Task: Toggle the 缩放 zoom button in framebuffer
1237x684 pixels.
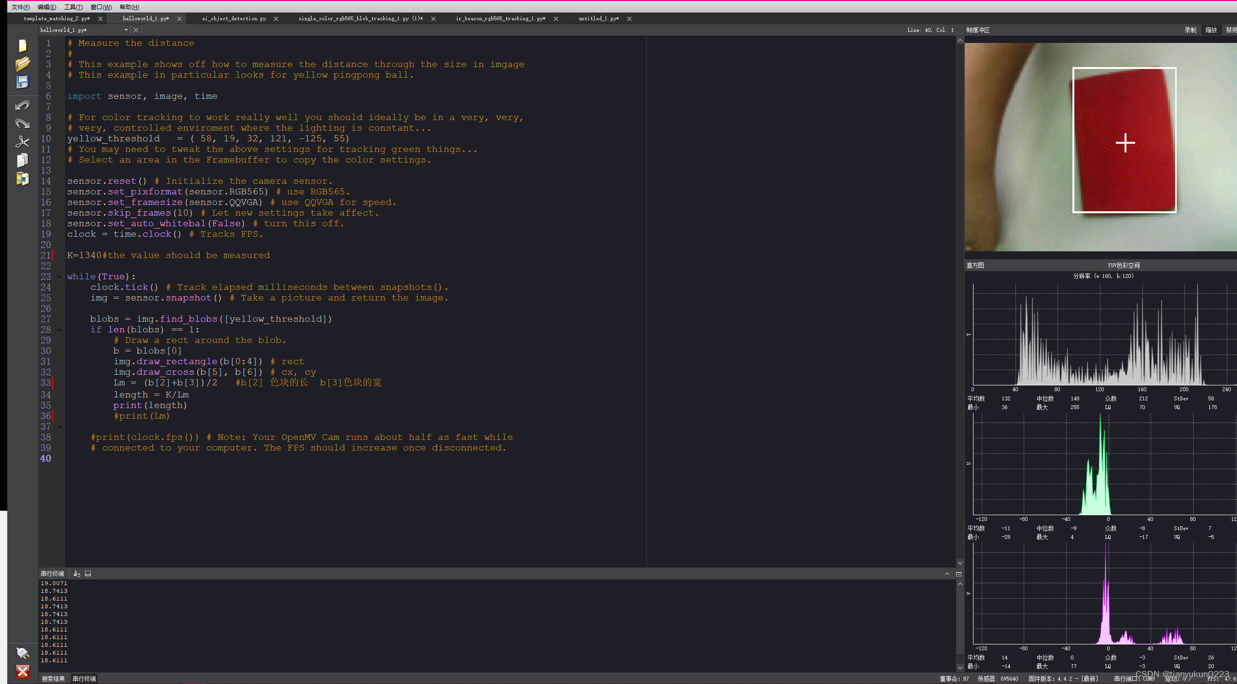Action: coord(1210,30)
